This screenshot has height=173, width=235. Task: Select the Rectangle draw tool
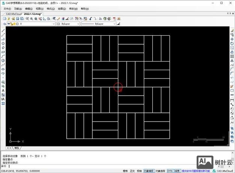3,52
